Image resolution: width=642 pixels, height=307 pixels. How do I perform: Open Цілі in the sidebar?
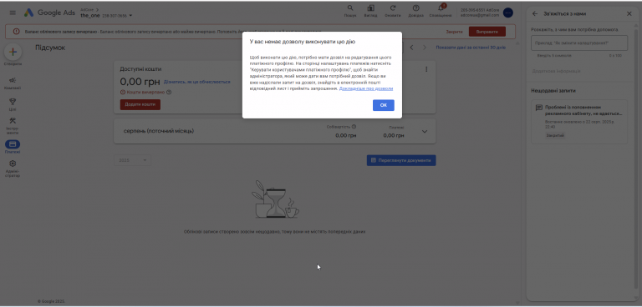(x=13, y=104)
